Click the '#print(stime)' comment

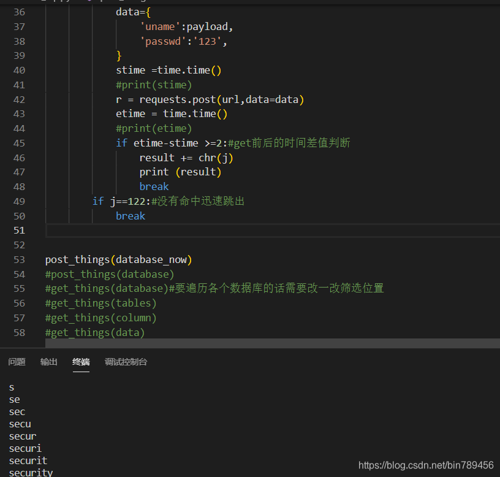[154, 85]
